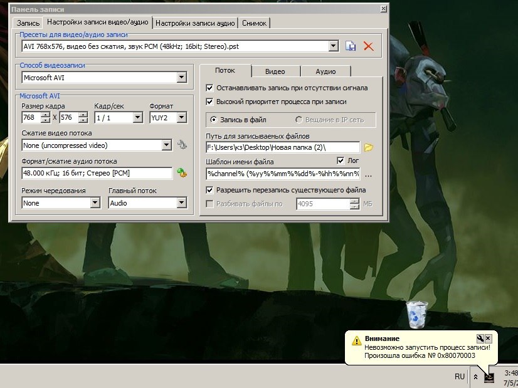Open the audio format configuration icon
Screen dimensions: 518x388
182,173
